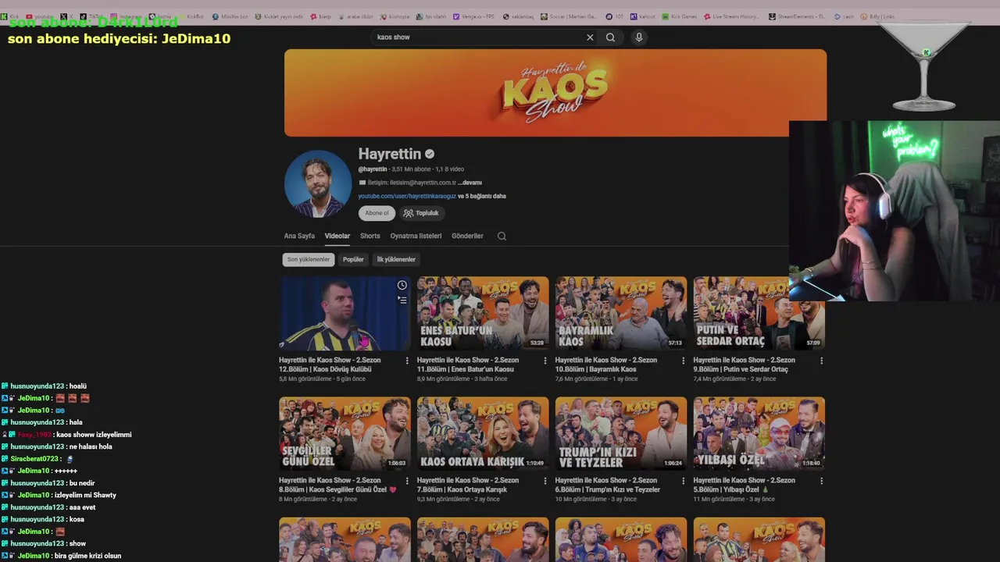Play the Enes Batur'un Kaosu thumbnail
This screenshot has height=562, width=1000.
point(483,313)
